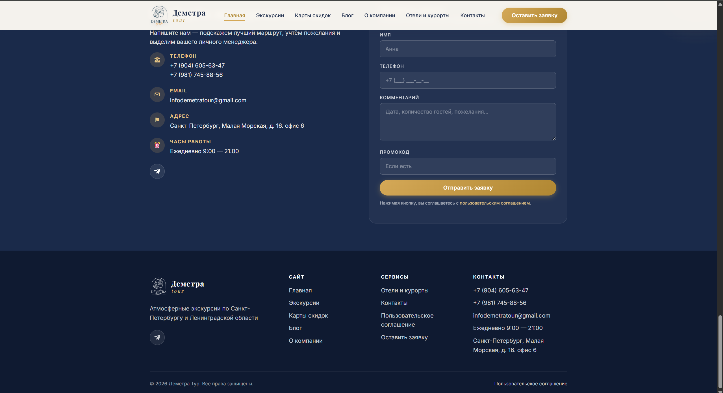Viewport: 723px width, 393px height.
Task: Click footer tagline Атмосферные экскурсии по Санкт-Петербургу
Action: tap(204, 313)
